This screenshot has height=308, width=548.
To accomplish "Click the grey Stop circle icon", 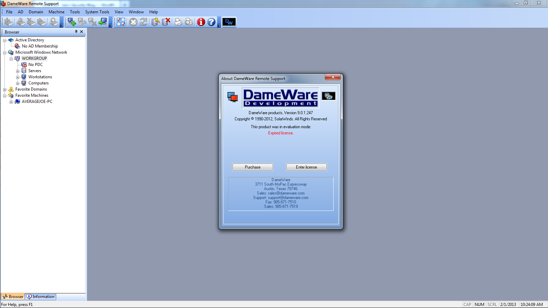I will (133, 22).
